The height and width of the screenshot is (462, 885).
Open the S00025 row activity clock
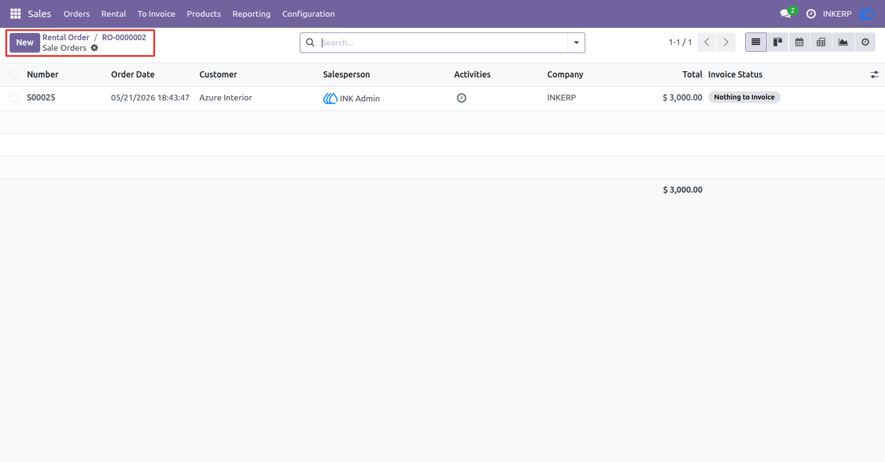click(461, 98)
